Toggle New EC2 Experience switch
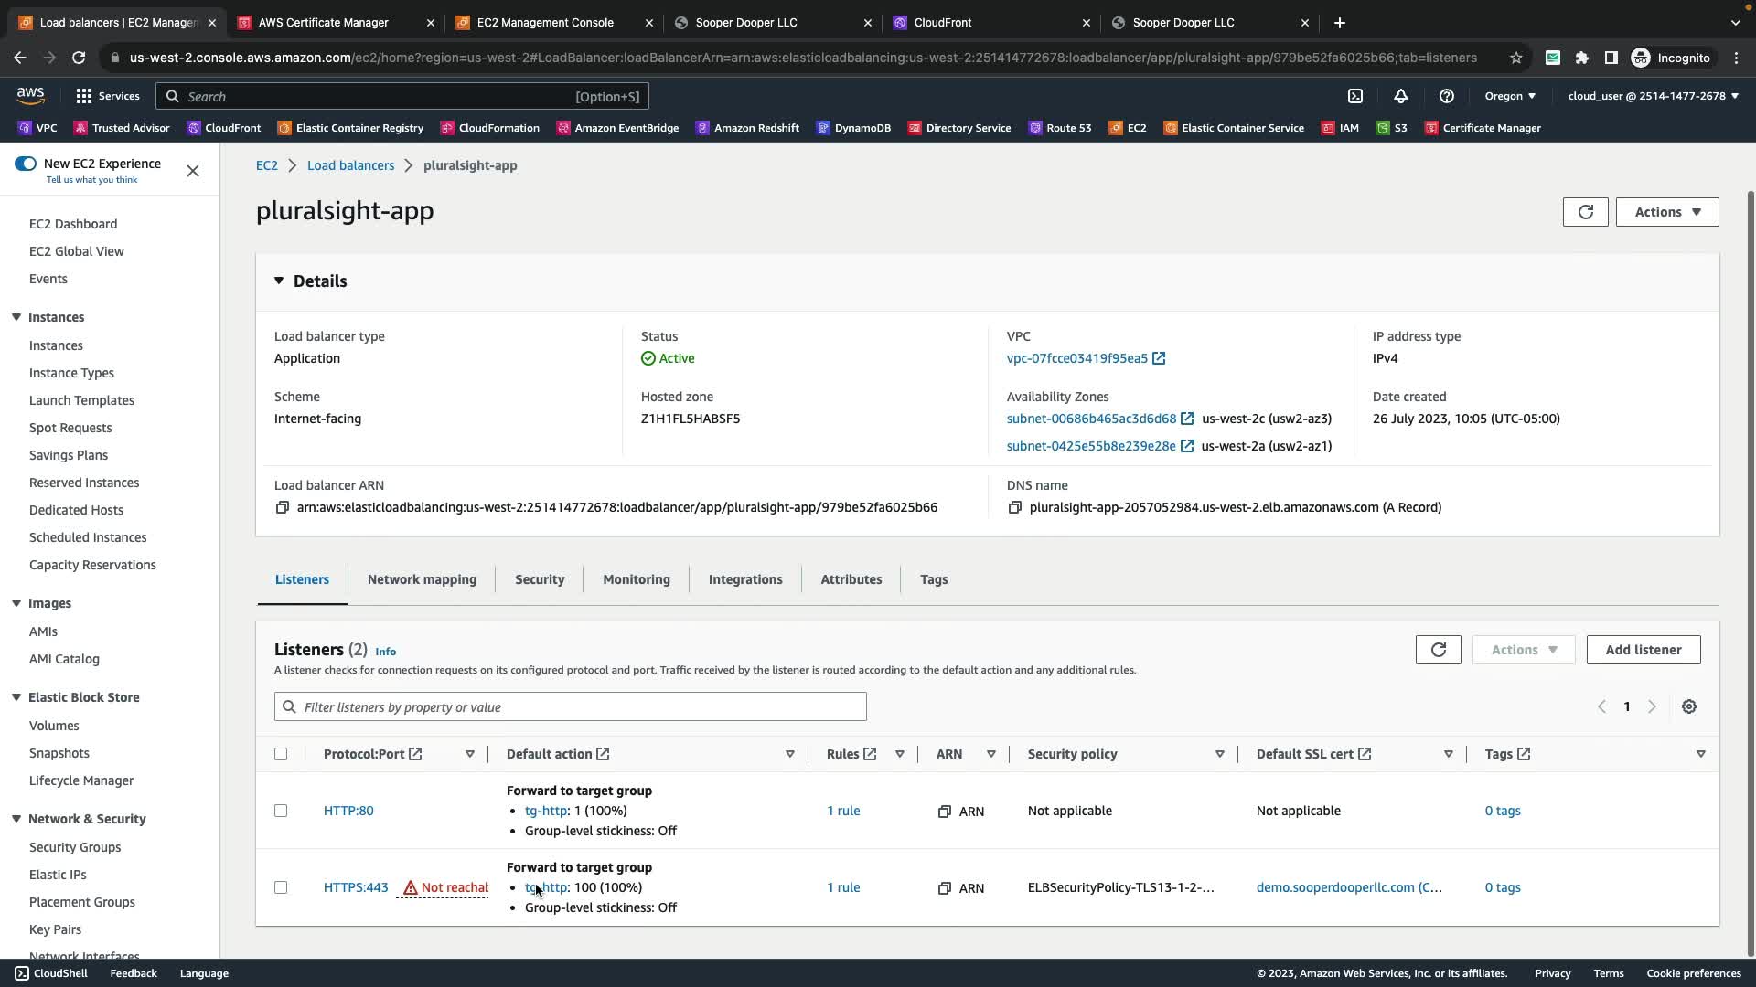Image resolution: width=1756 pixels, height=987 pixels. click(x=26, y=164)
